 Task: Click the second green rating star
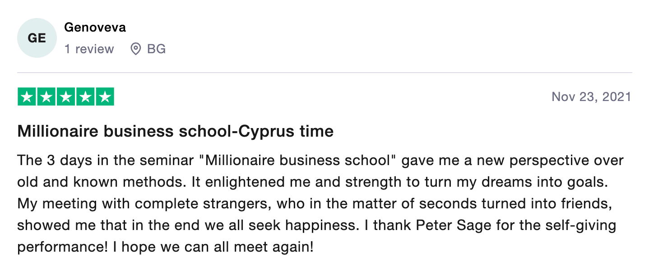point(46,97)
